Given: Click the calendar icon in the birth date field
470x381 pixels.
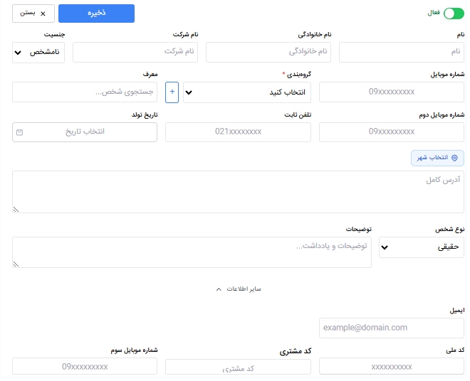Looking at the screenshot, I should 19,132.
